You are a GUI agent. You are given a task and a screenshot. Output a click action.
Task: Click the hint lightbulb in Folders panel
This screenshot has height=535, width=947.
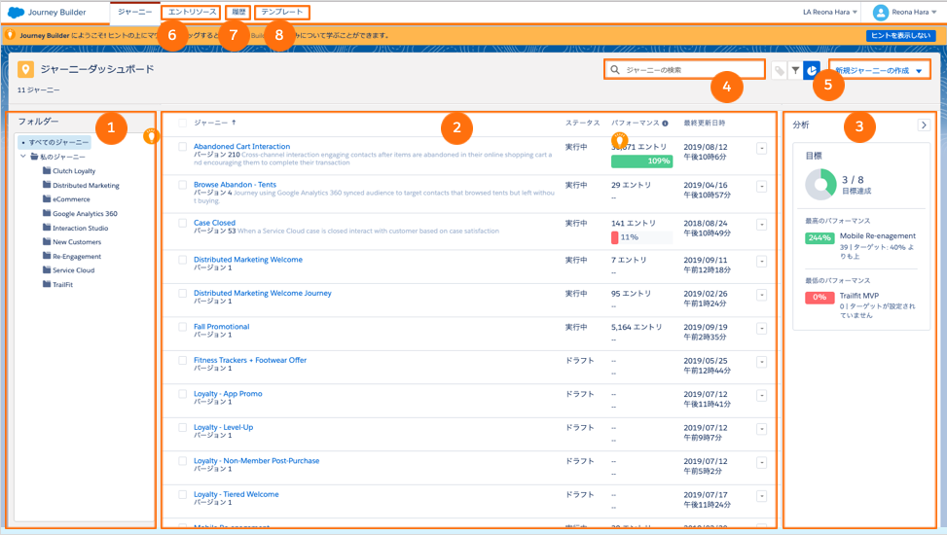tap(151, 136)
